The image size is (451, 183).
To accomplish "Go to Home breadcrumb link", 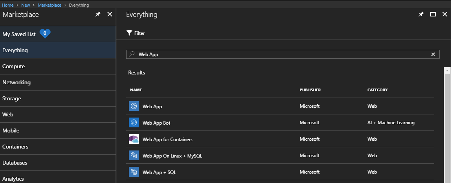I will point(8,5).
